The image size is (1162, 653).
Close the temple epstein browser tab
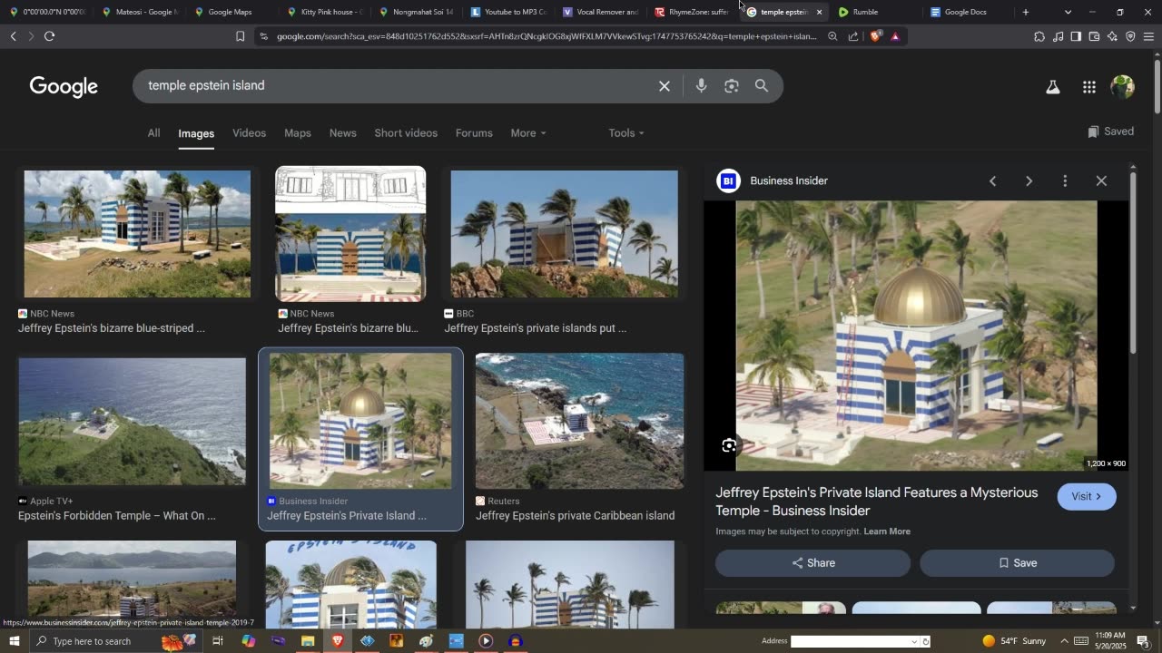[819, 12]
